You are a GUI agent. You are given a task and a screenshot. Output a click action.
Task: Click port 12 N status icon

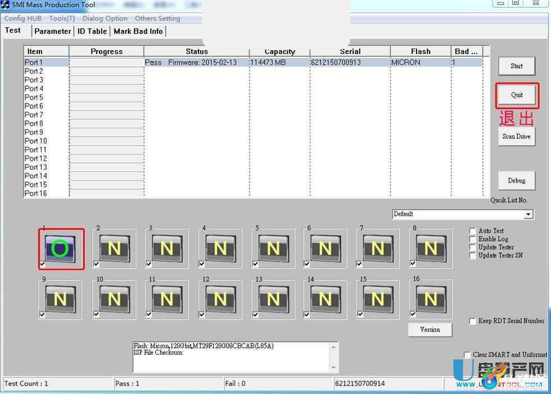pos(220,300)
